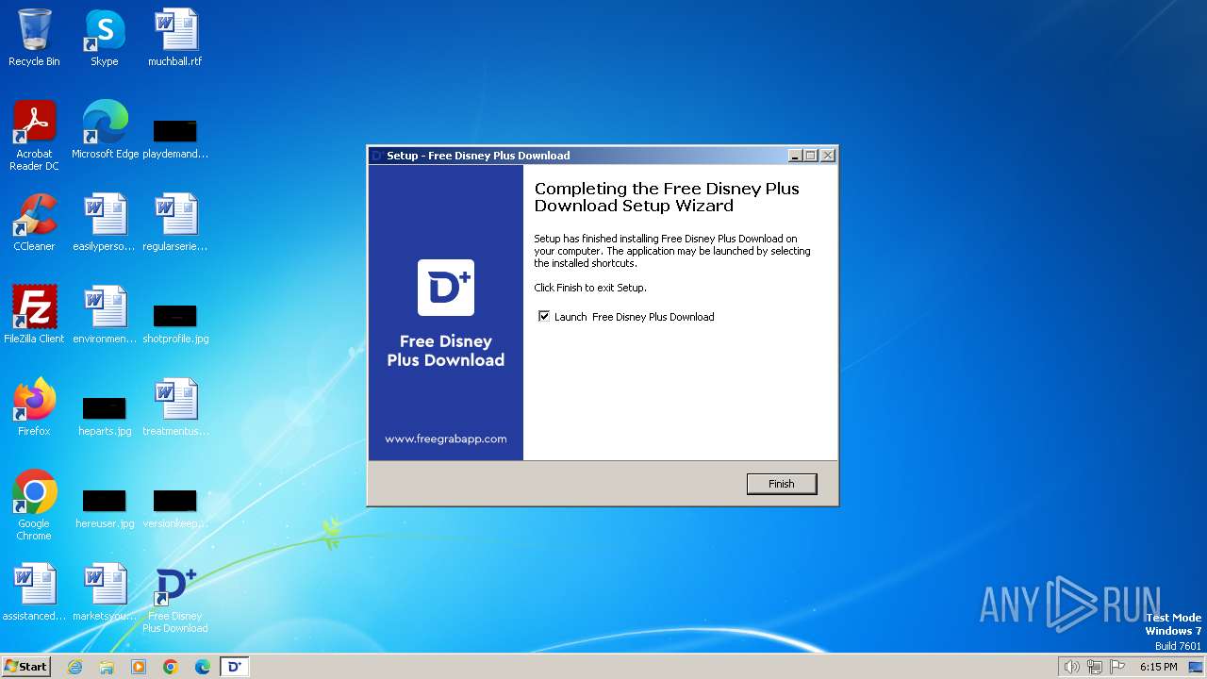This screenshot has height=679, width=1207.
Task: Select the assistanced document icon
Action: [34, 592]
